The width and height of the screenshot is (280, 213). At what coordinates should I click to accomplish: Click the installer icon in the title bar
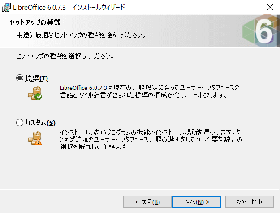tap(6, 7)
